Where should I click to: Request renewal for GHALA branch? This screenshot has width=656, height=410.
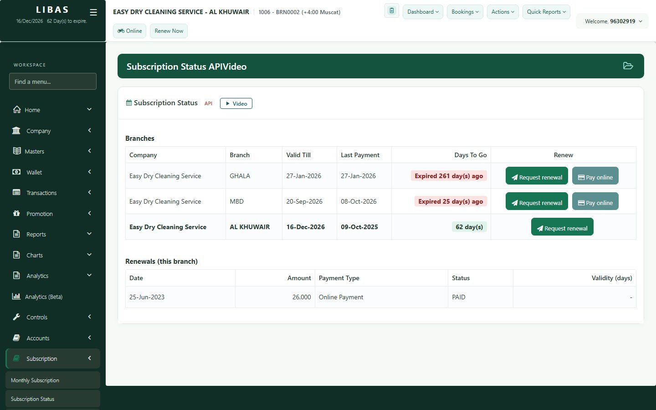click(537, 176)
